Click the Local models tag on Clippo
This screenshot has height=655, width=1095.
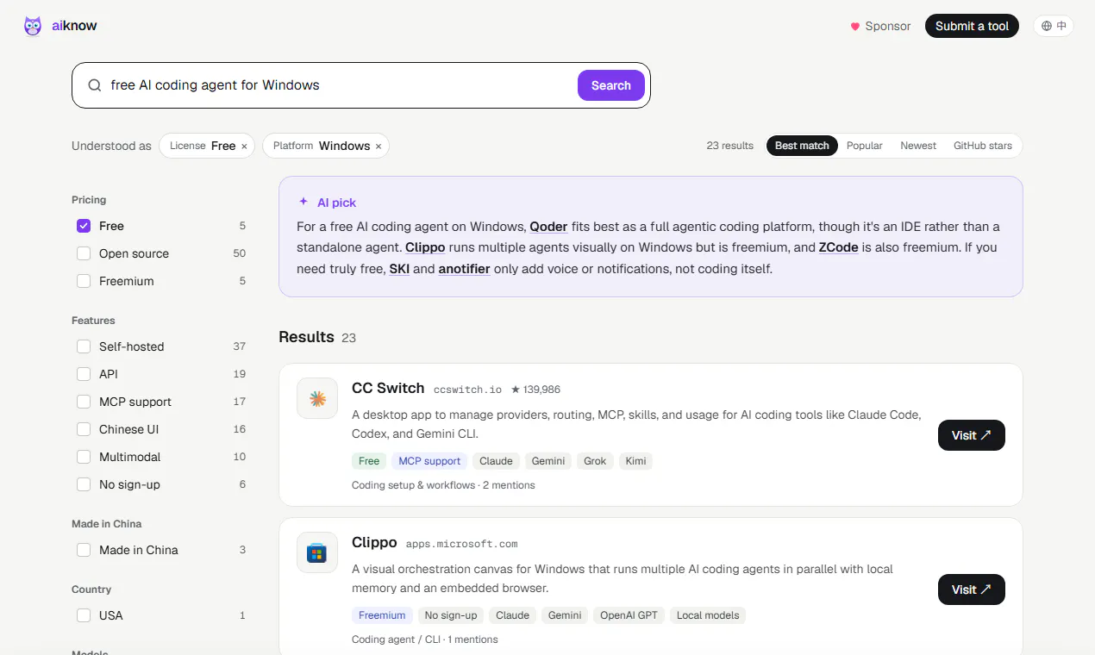pyautogui.click(x=708, y=615)
